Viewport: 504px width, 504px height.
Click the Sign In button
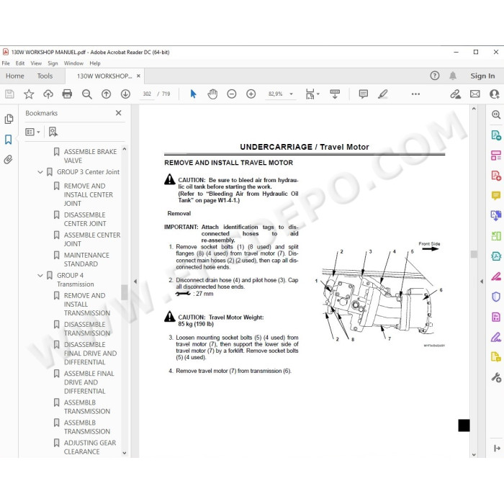(482, 76)
